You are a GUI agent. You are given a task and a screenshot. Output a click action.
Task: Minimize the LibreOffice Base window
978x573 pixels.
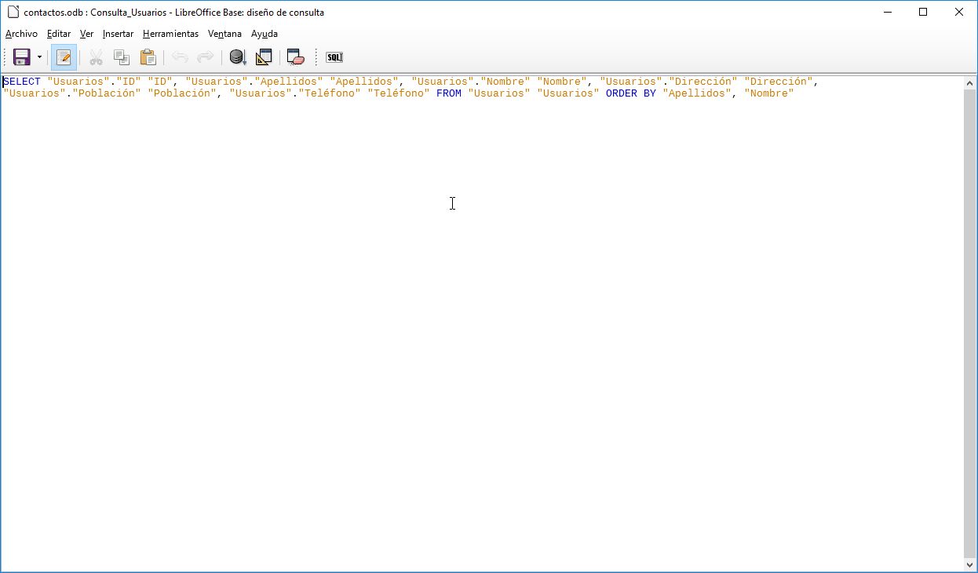pos(888,12)
